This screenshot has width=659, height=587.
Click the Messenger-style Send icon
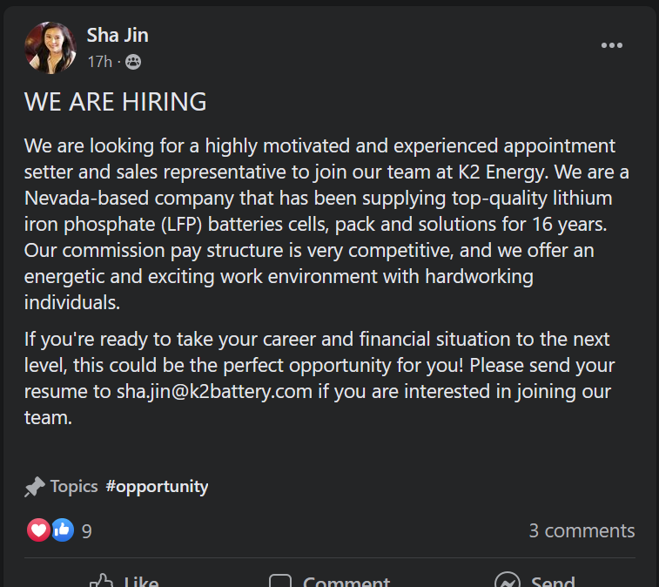click(507, 581)
